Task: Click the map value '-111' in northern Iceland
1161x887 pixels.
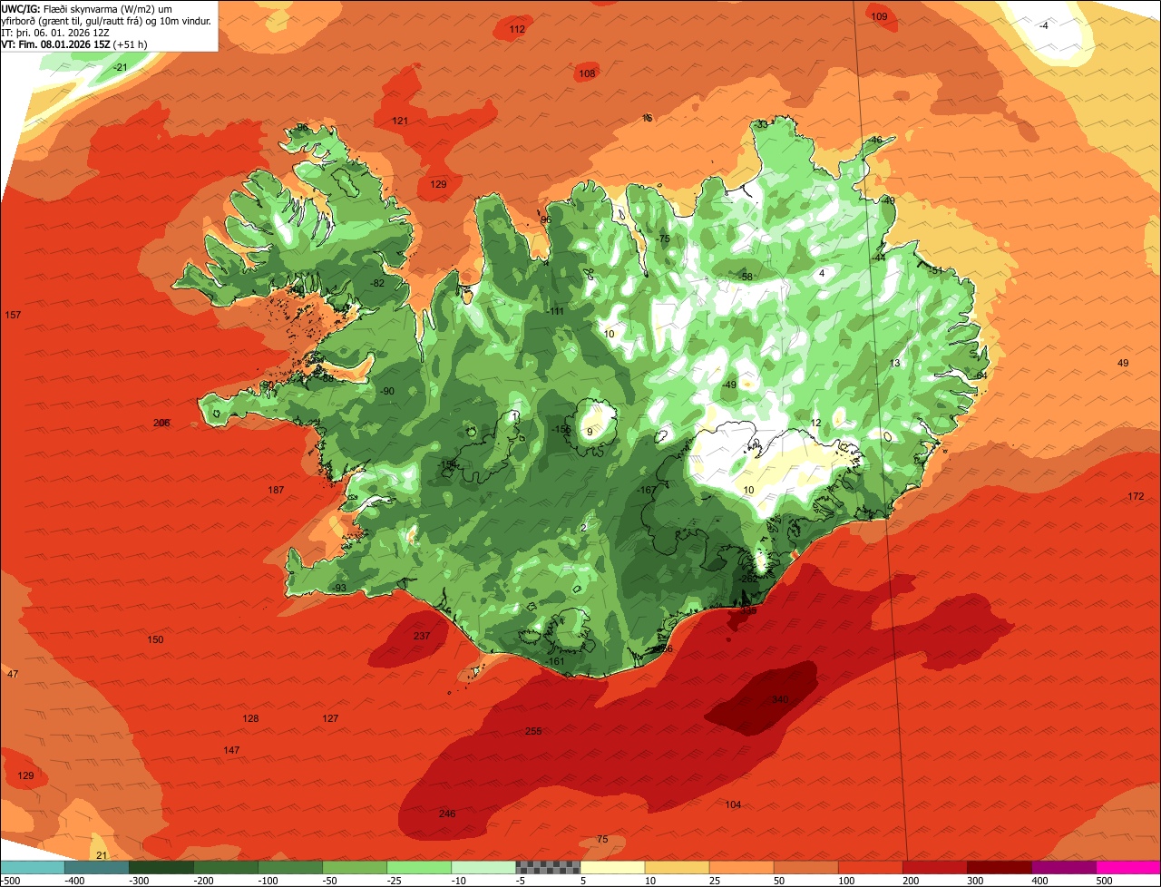Action: click(555, 311)
